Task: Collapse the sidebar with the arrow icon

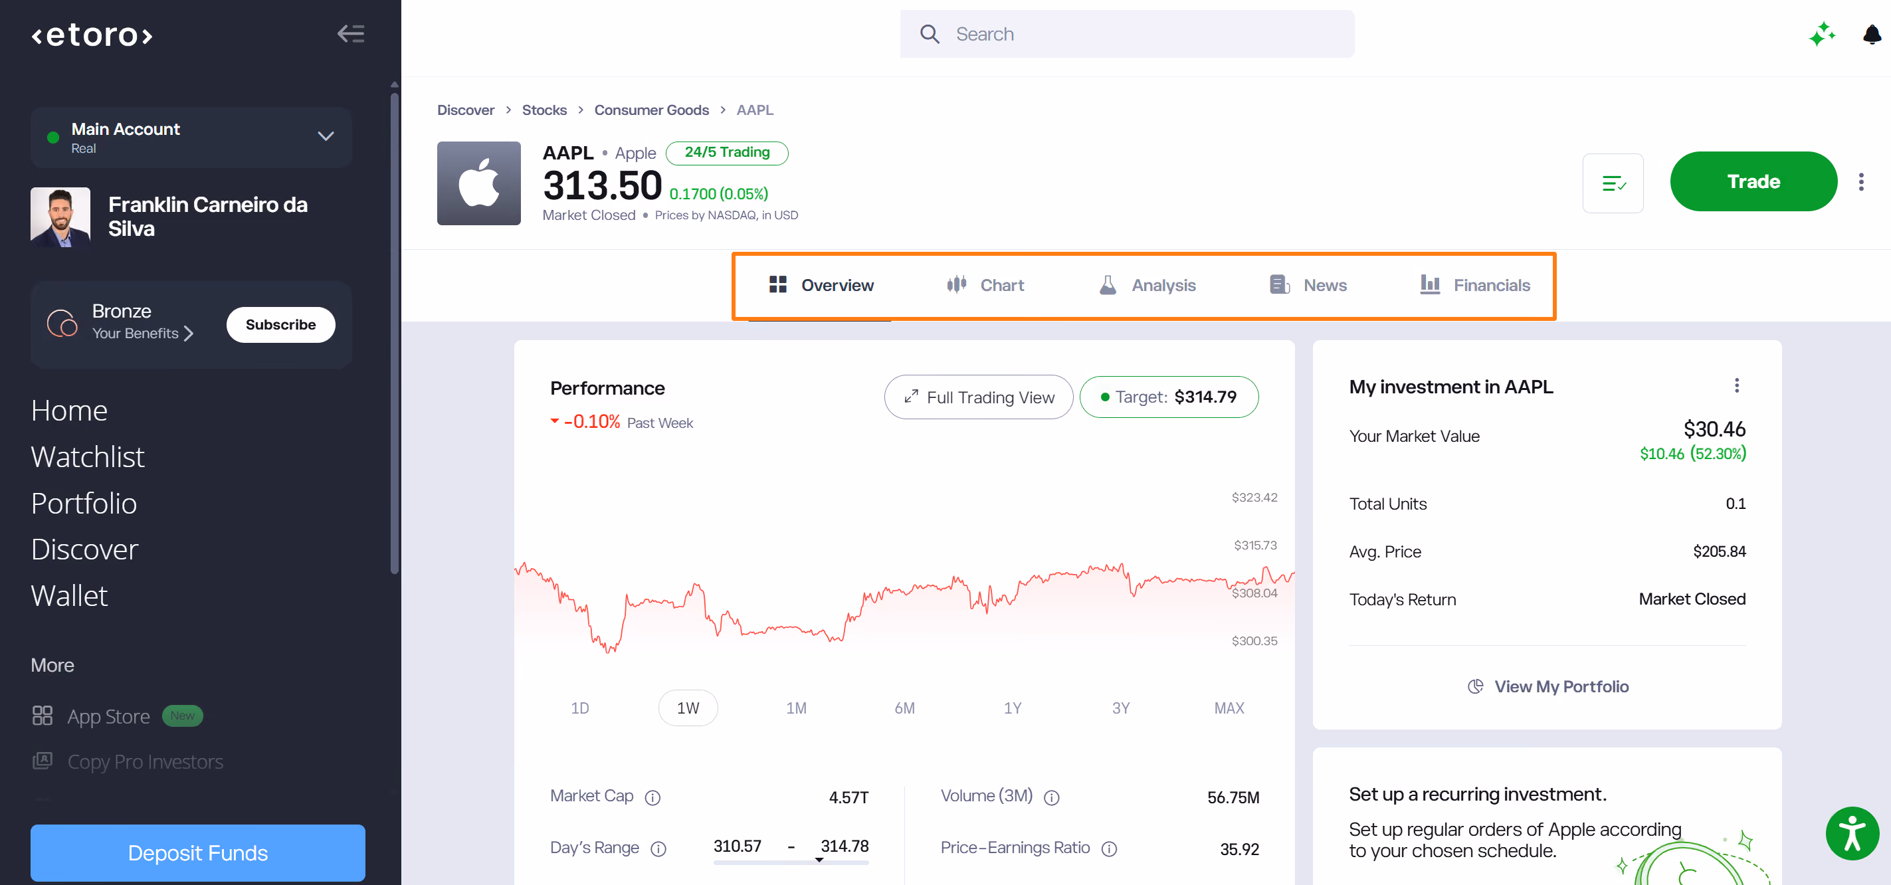Action: pyautogui.click(x=351, y=34)
